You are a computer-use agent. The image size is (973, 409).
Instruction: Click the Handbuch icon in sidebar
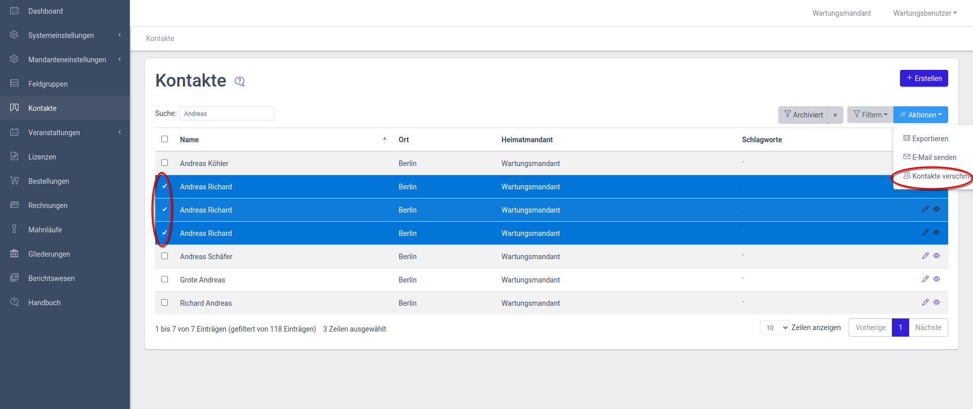(14, 302)
